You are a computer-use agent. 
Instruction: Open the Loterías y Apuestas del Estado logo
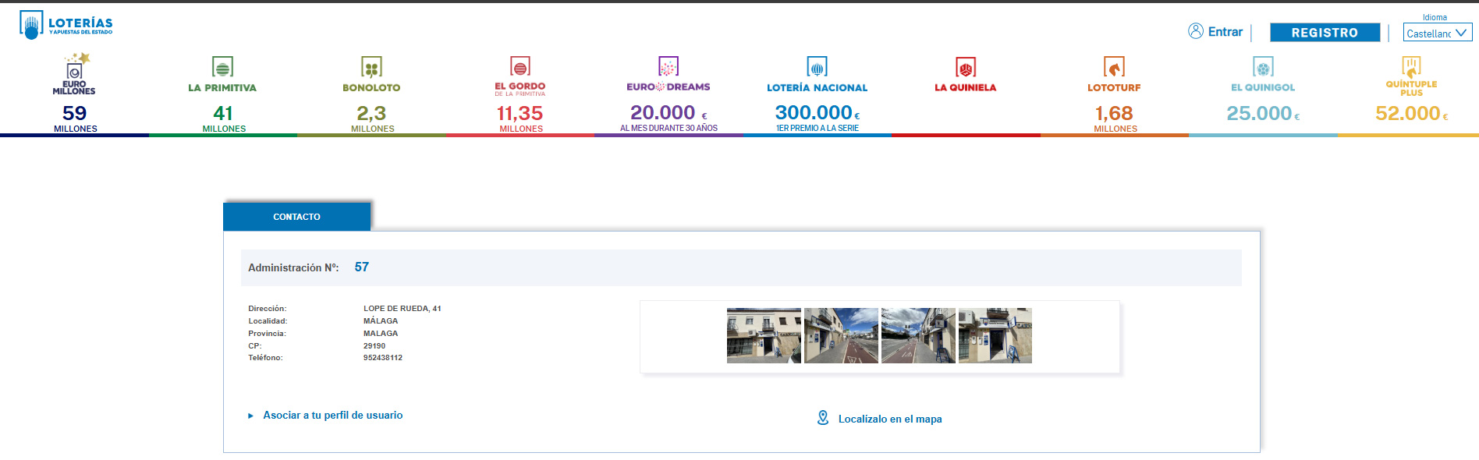pos(66,25)
